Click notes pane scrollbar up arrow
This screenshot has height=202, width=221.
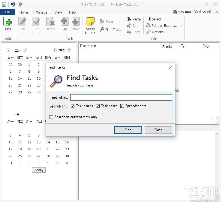(x=217, y=133)
